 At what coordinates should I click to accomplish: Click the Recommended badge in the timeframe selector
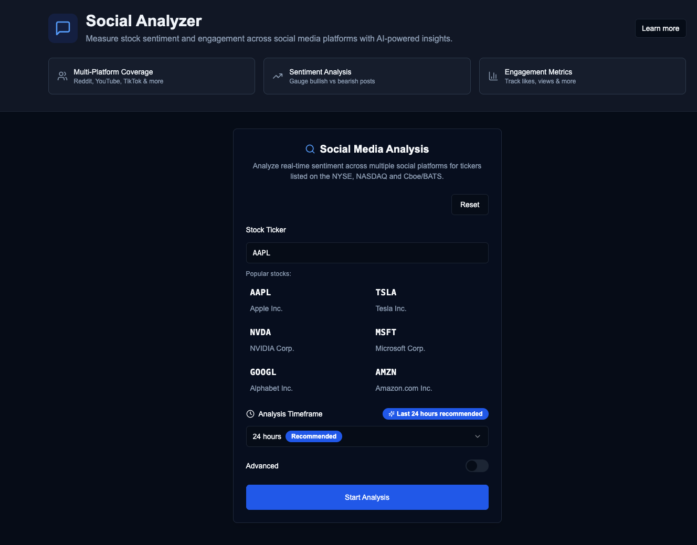tap(313, 436)
